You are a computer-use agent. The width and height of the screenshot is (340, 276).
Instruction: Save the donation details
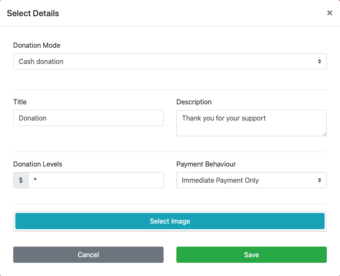[x=251, y=255]
